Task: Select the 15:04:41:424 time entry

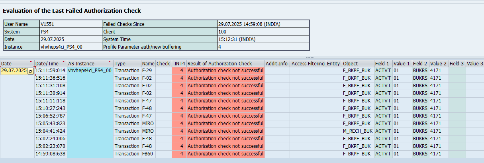Action: tap(51, 131)
